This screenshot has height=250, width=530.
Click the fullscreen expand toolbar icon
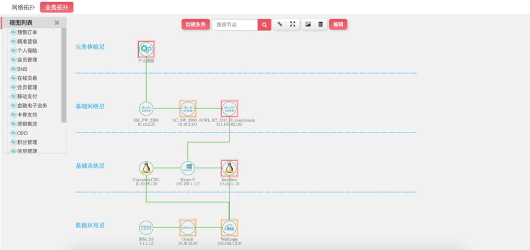[293, 24]
